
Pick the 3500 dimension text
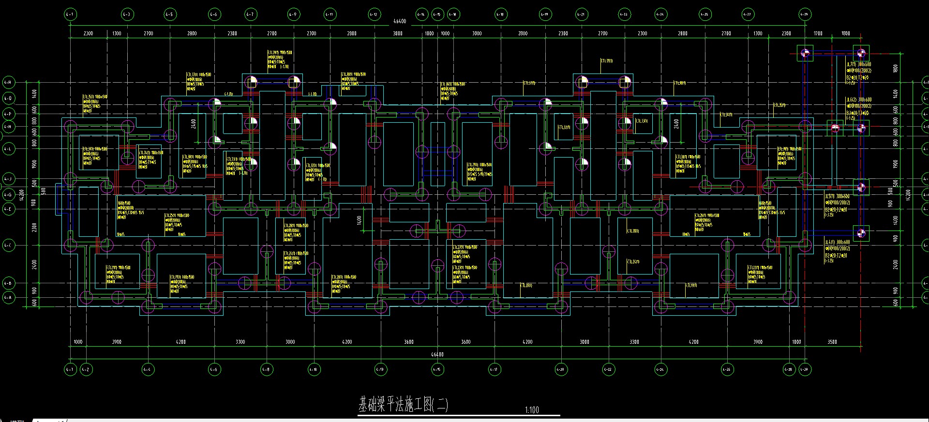pyautogui.click(x=832, y=342)
